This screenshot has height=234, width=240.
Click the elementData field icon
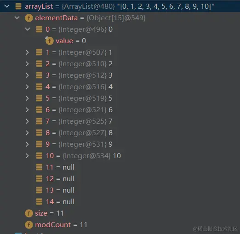pos(29,18)
